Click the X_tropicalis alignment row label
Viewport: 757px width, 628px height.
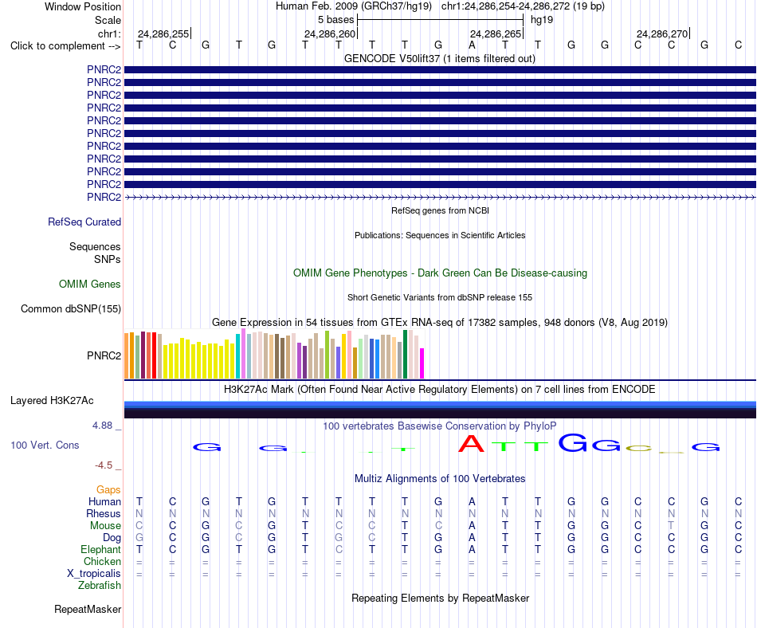click(x=94, y=574)
